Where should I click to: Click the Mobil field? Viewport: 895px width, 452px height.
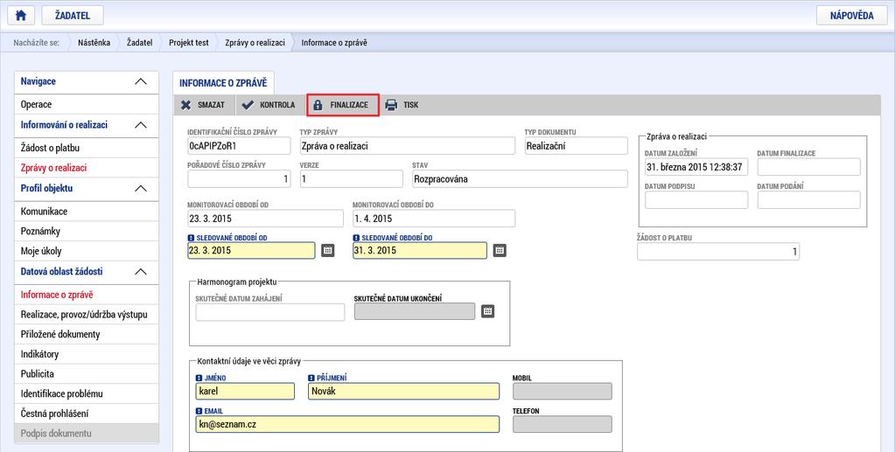563,391
